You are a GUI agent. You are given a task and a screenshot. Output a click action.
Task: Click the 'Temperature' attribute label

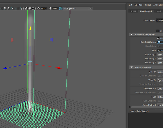[x=150, y=89]
